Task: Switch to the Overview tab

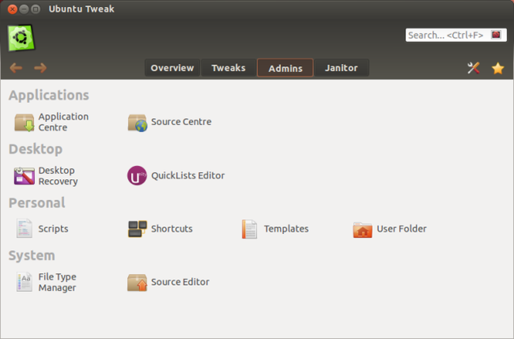Action: [x=172, y=68]
